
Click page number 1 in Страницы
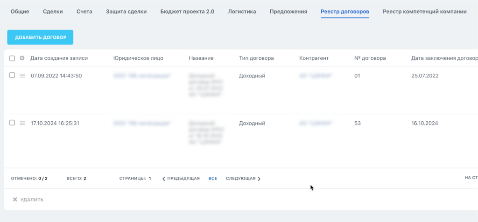(x=150, y=179)
